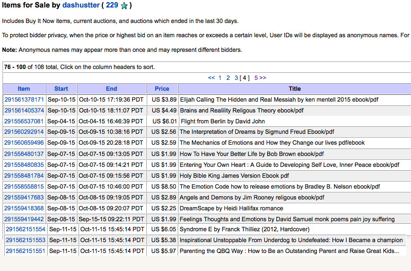Click price US $2.25
Viewport: 411px width, 271px height.
pos(163,208)
